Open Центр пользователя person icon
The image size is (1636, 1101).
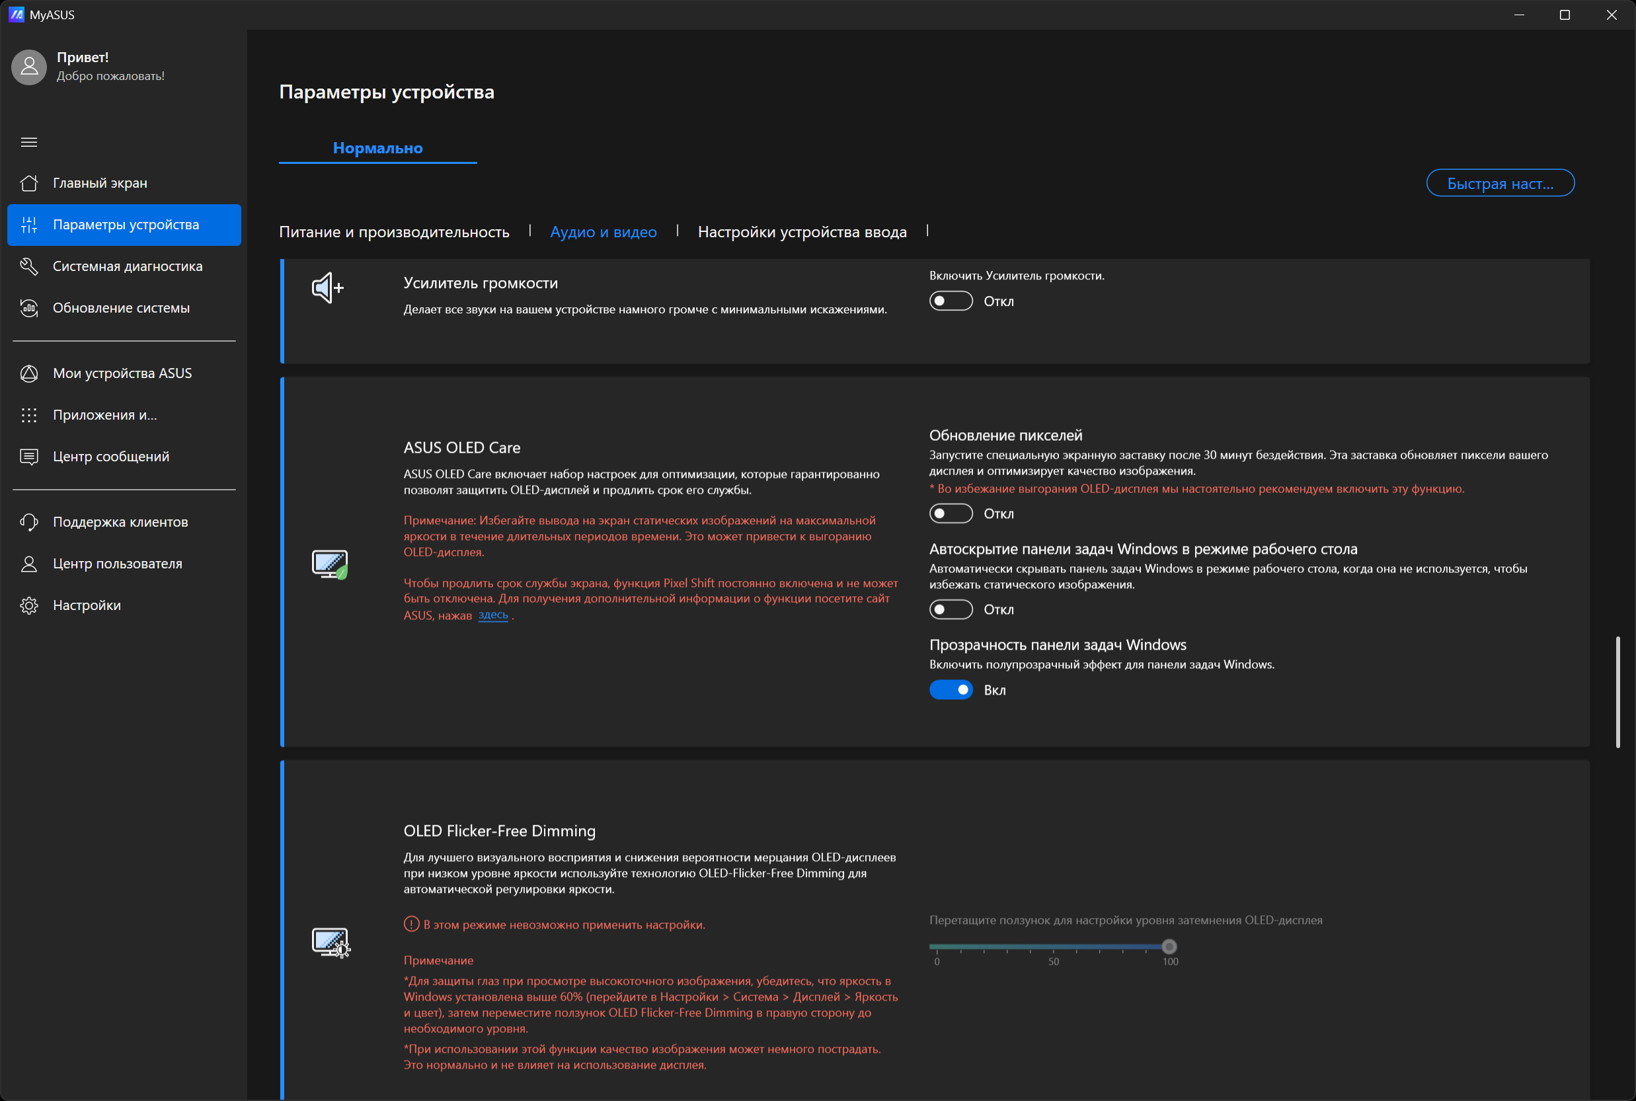click(29, 564)
